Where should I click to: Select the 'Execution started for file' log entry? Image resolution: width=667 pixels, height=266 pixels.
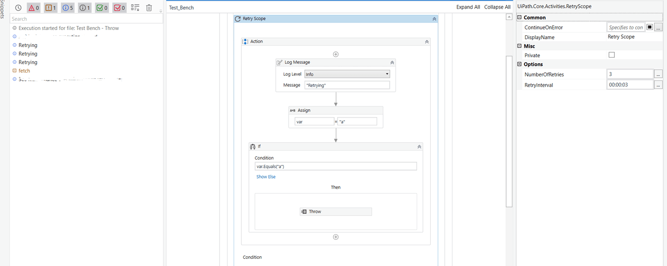pos(69,28)
